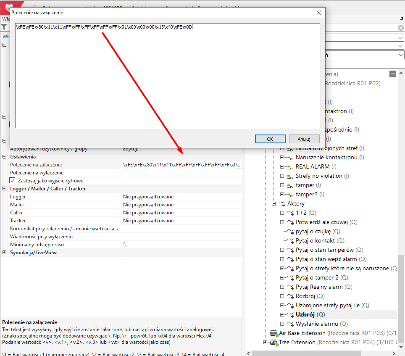
Task: Click the REAL ALARM sensor icon
Action: pyautogui.click(x=290, y=166)
